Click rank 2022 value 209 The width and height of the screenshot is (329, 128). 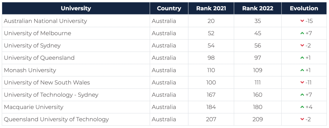[x=258, y=119]
